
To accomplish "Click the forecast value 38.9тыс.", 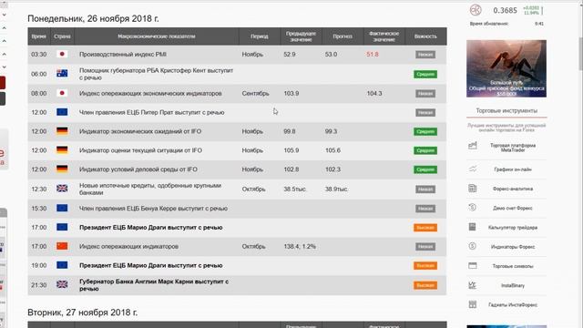I will click(336, 189).
